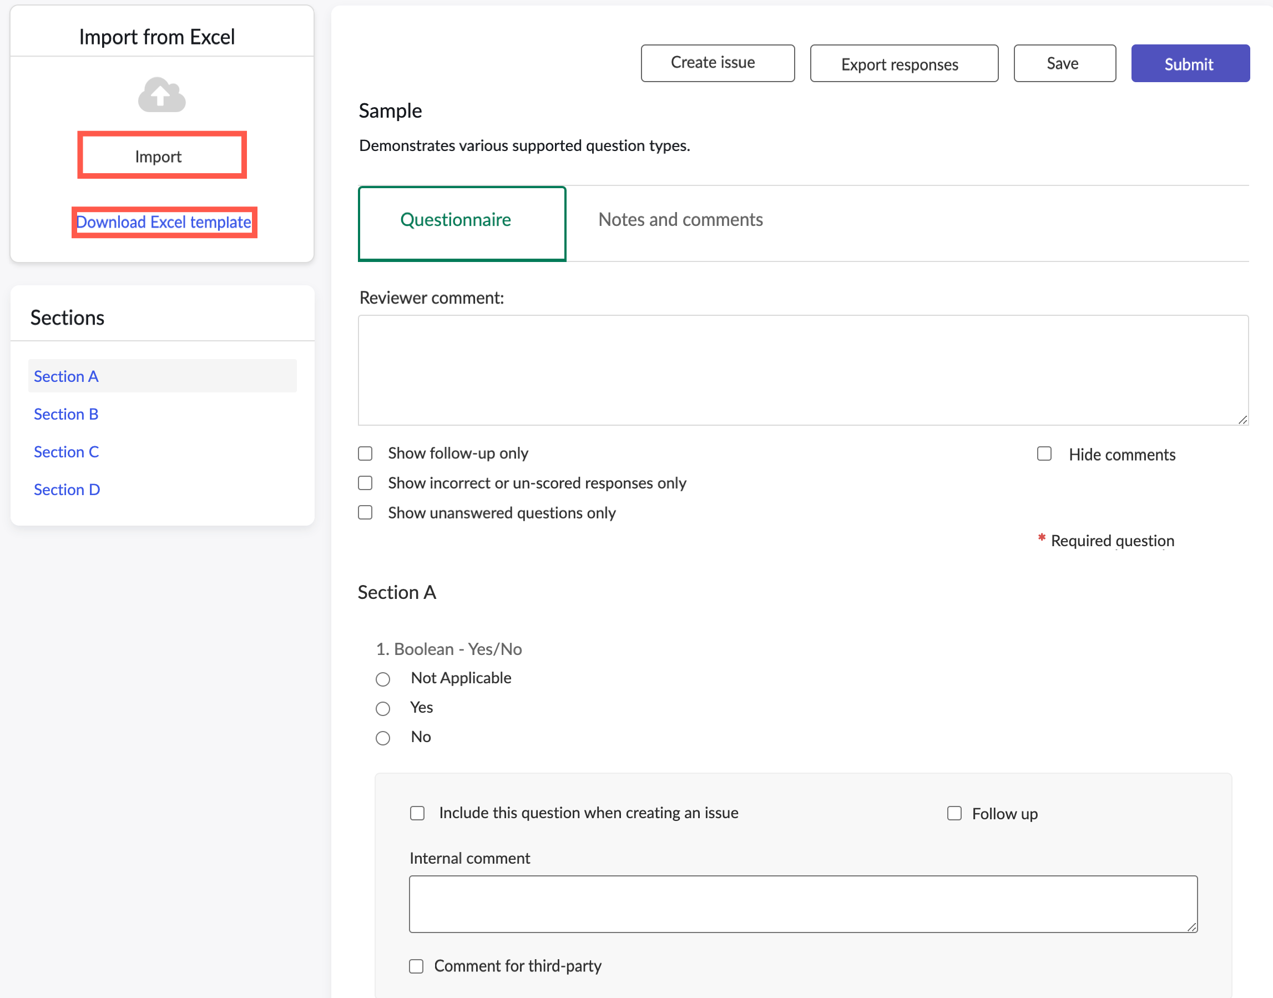Click the 'Demonstrates various supported question types.' description
1273x998 pixels.
coord(524,145)
